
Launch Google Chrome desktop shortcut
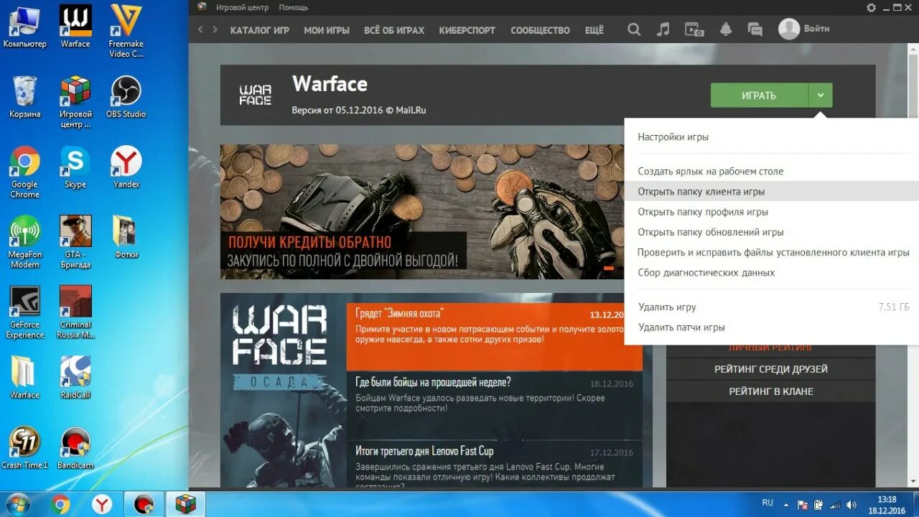(25, 172)
